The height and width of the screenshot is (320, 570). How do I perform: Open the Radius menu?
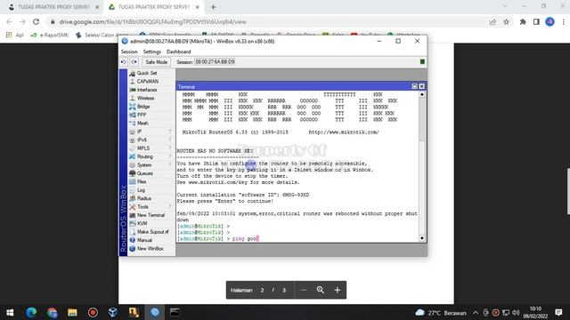143,198
